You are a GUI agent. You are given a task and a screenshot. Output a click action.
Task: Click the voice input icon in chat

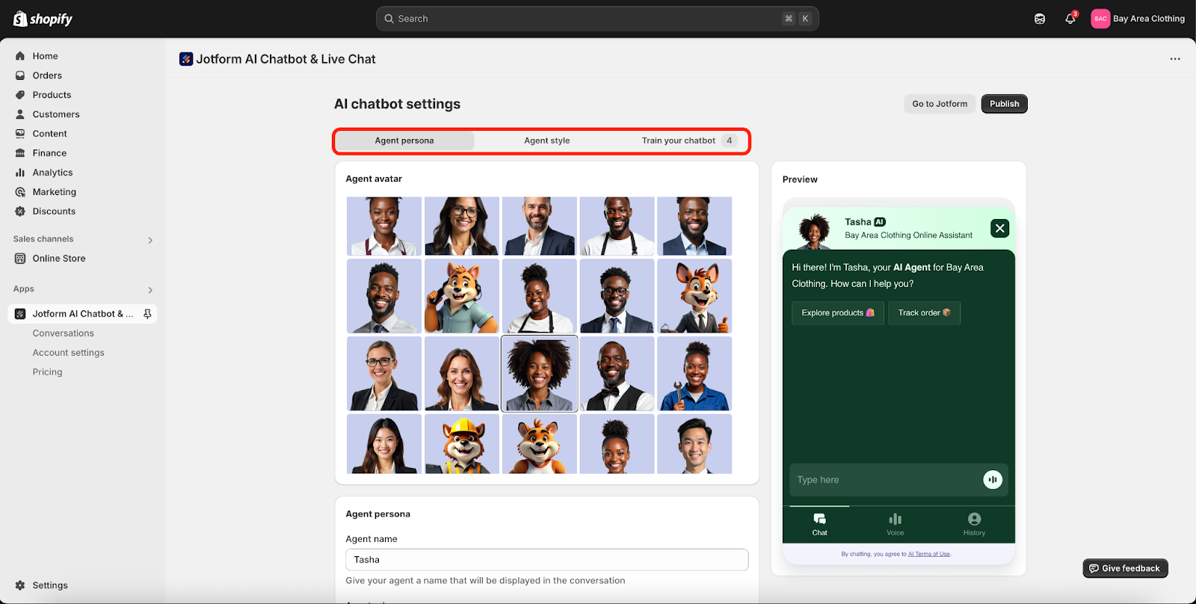tap(992, 480)
